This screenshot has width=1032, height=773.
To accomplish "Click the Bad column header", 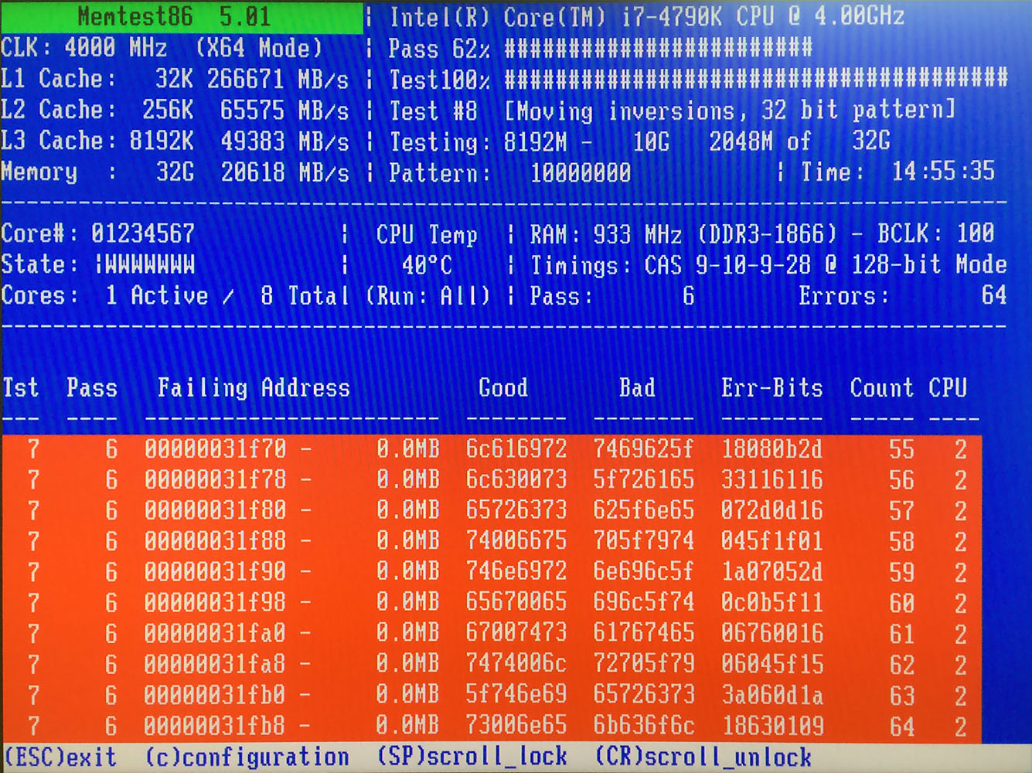I will tap(637, 387).
